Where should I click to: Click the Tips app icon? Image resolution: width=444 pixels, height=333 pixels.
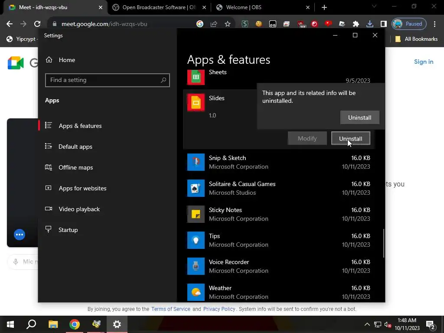tap(196, 240)
